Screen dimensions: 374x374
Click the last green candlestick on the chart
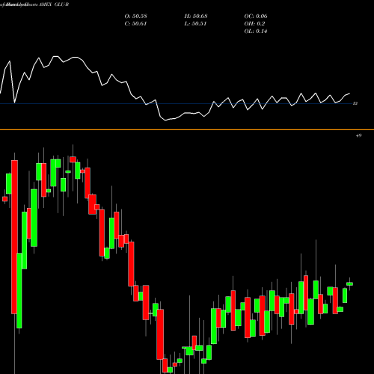(349, 283)
